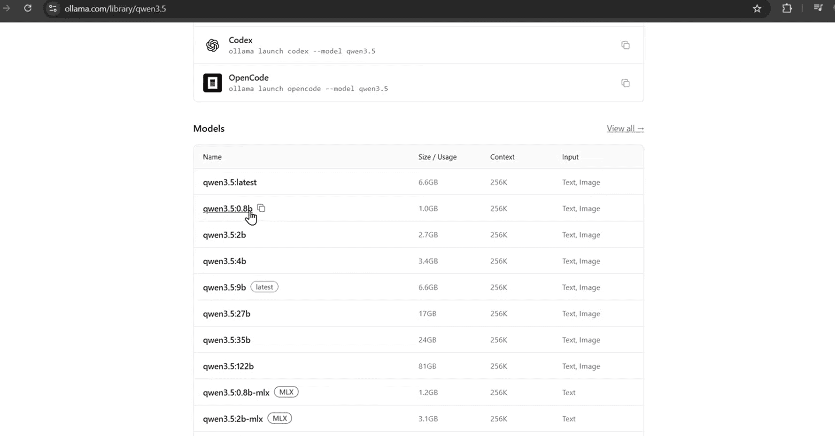Screen dimensions: 835x436
Task: Click the MLX badge on qwen3.5:0.8b-mlx
Action: pos(286,392)
